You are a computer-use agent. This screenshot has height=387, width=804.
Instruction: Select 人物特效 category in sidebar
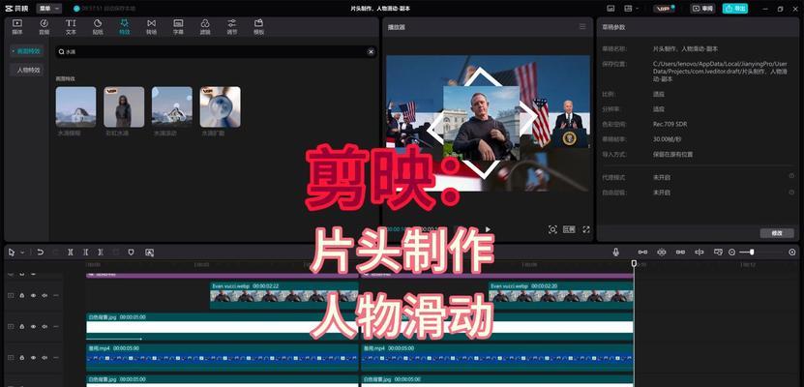(x=27, y=71)
